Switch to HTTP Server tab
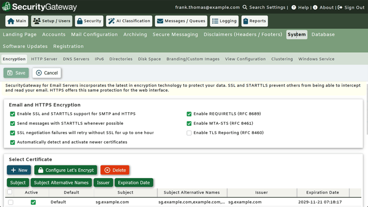This screenshot has width=368, height=207. [44, 59]
